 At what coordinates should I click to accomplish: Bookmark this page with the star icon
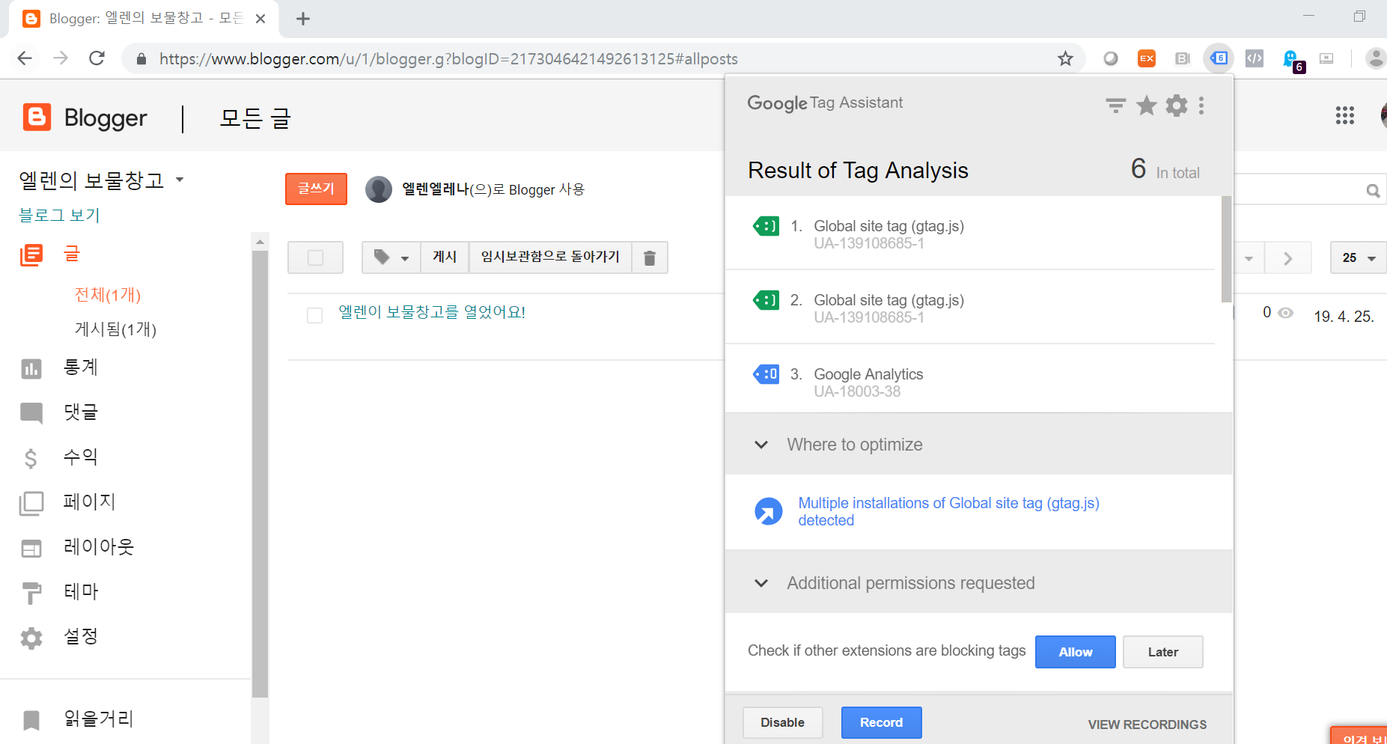coord(1065,58)
